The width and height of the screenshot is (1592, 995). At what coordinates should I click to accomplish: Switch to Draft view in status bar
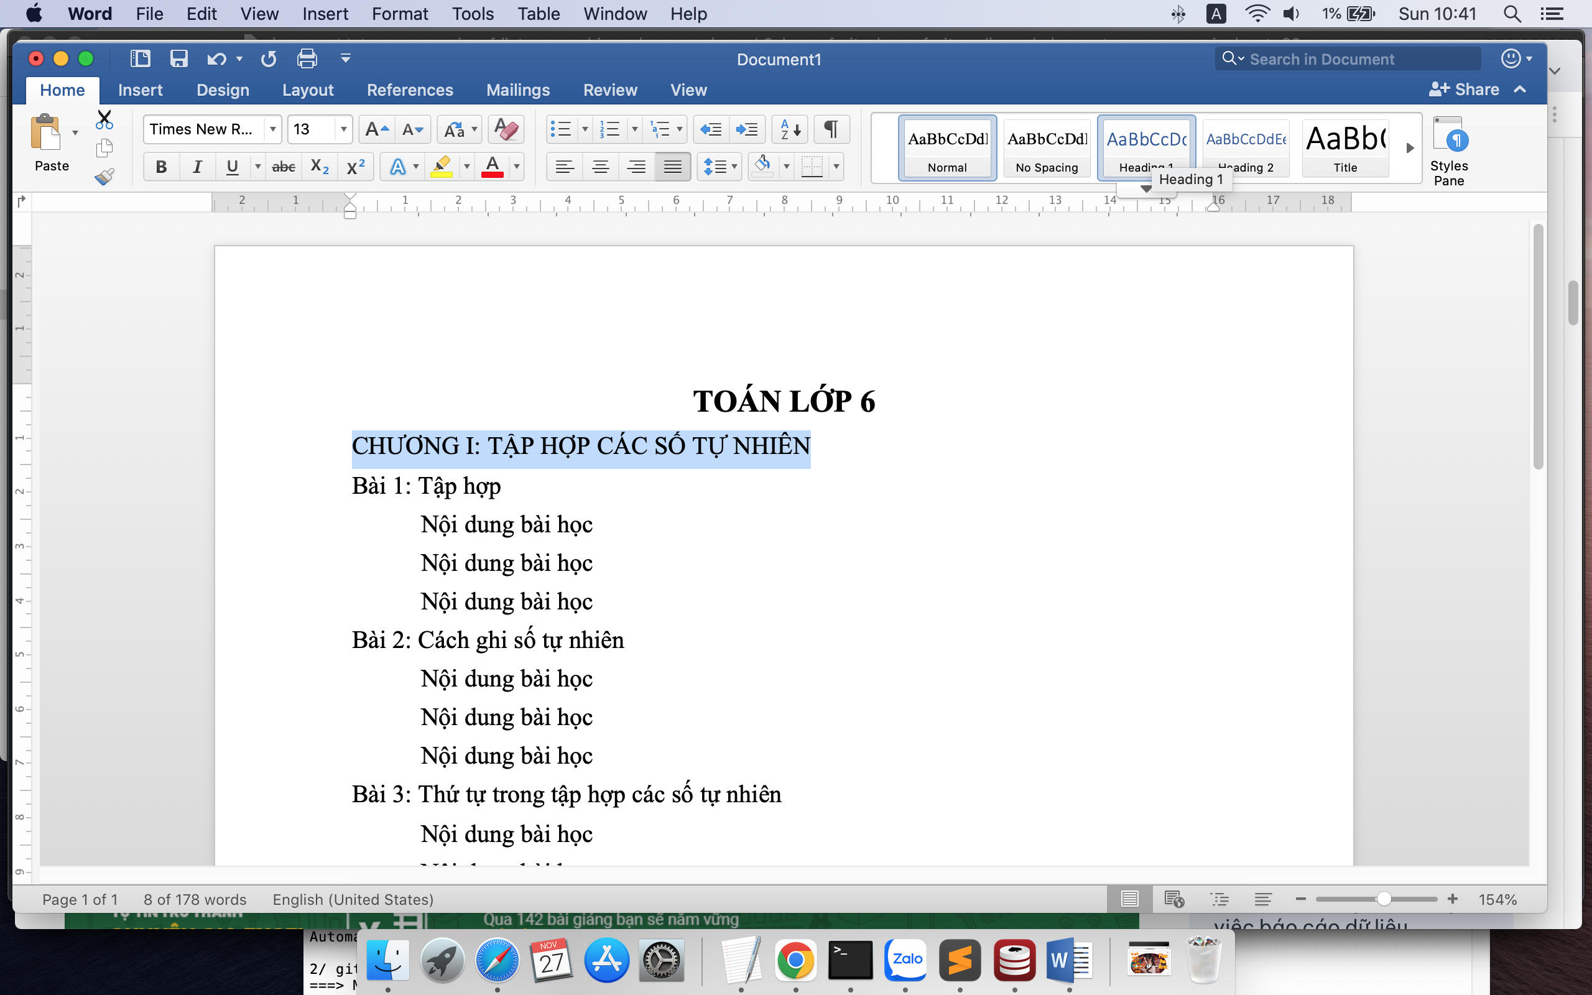pyautogui.click(x=1262, y=899)
